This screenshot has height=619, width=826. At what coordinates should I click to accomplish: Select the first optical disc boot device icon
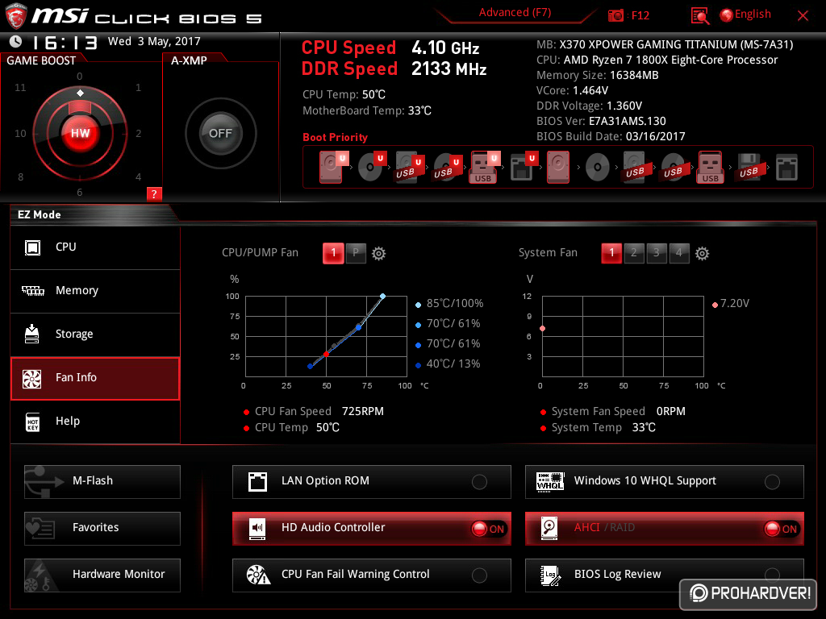(x=370, y=167)
